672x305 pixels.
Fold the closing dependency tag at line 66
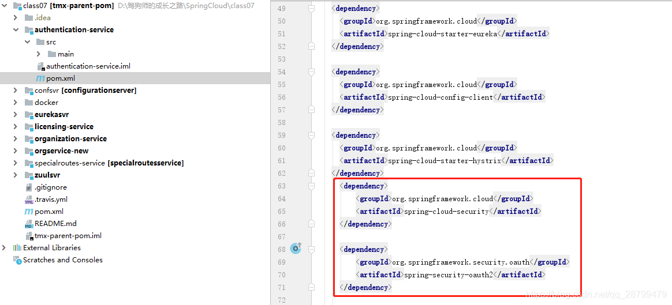tap(312, 224)
